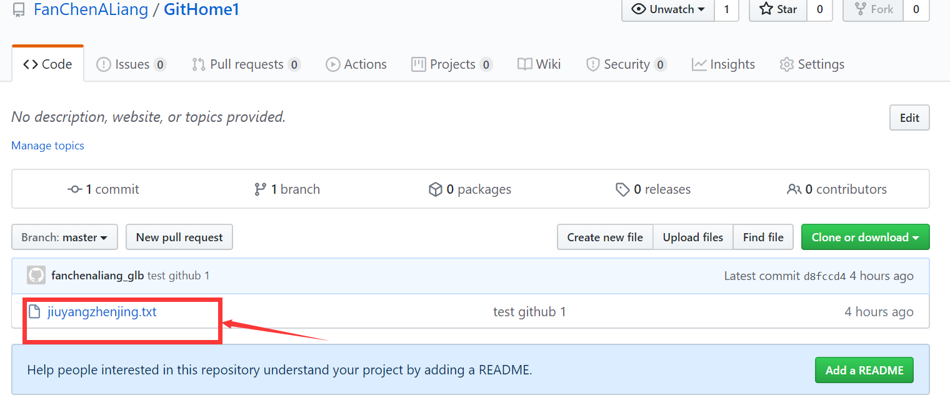Open the Unwatch dropdown
The image size is (950, 420).
point(668,9)
